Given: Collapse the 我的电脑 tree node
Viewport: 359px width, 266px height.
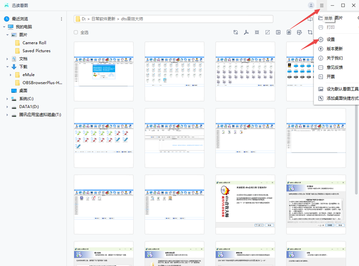Looking at the screenshot, I should click(x=4, y=27).
